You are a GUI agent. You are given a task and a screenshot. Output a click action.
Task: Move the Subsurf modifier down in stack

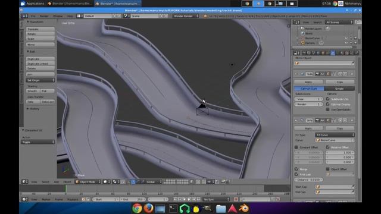pos(345,74)
